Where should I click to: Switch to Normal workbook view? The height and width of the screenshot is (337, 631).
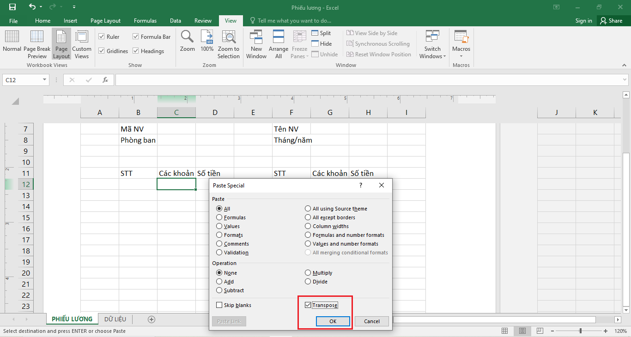point(12,42)
